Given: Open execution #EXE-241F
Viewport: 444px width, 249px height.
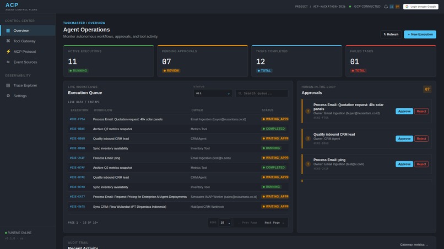Looking at the screenshot, I should pos(77,158).
